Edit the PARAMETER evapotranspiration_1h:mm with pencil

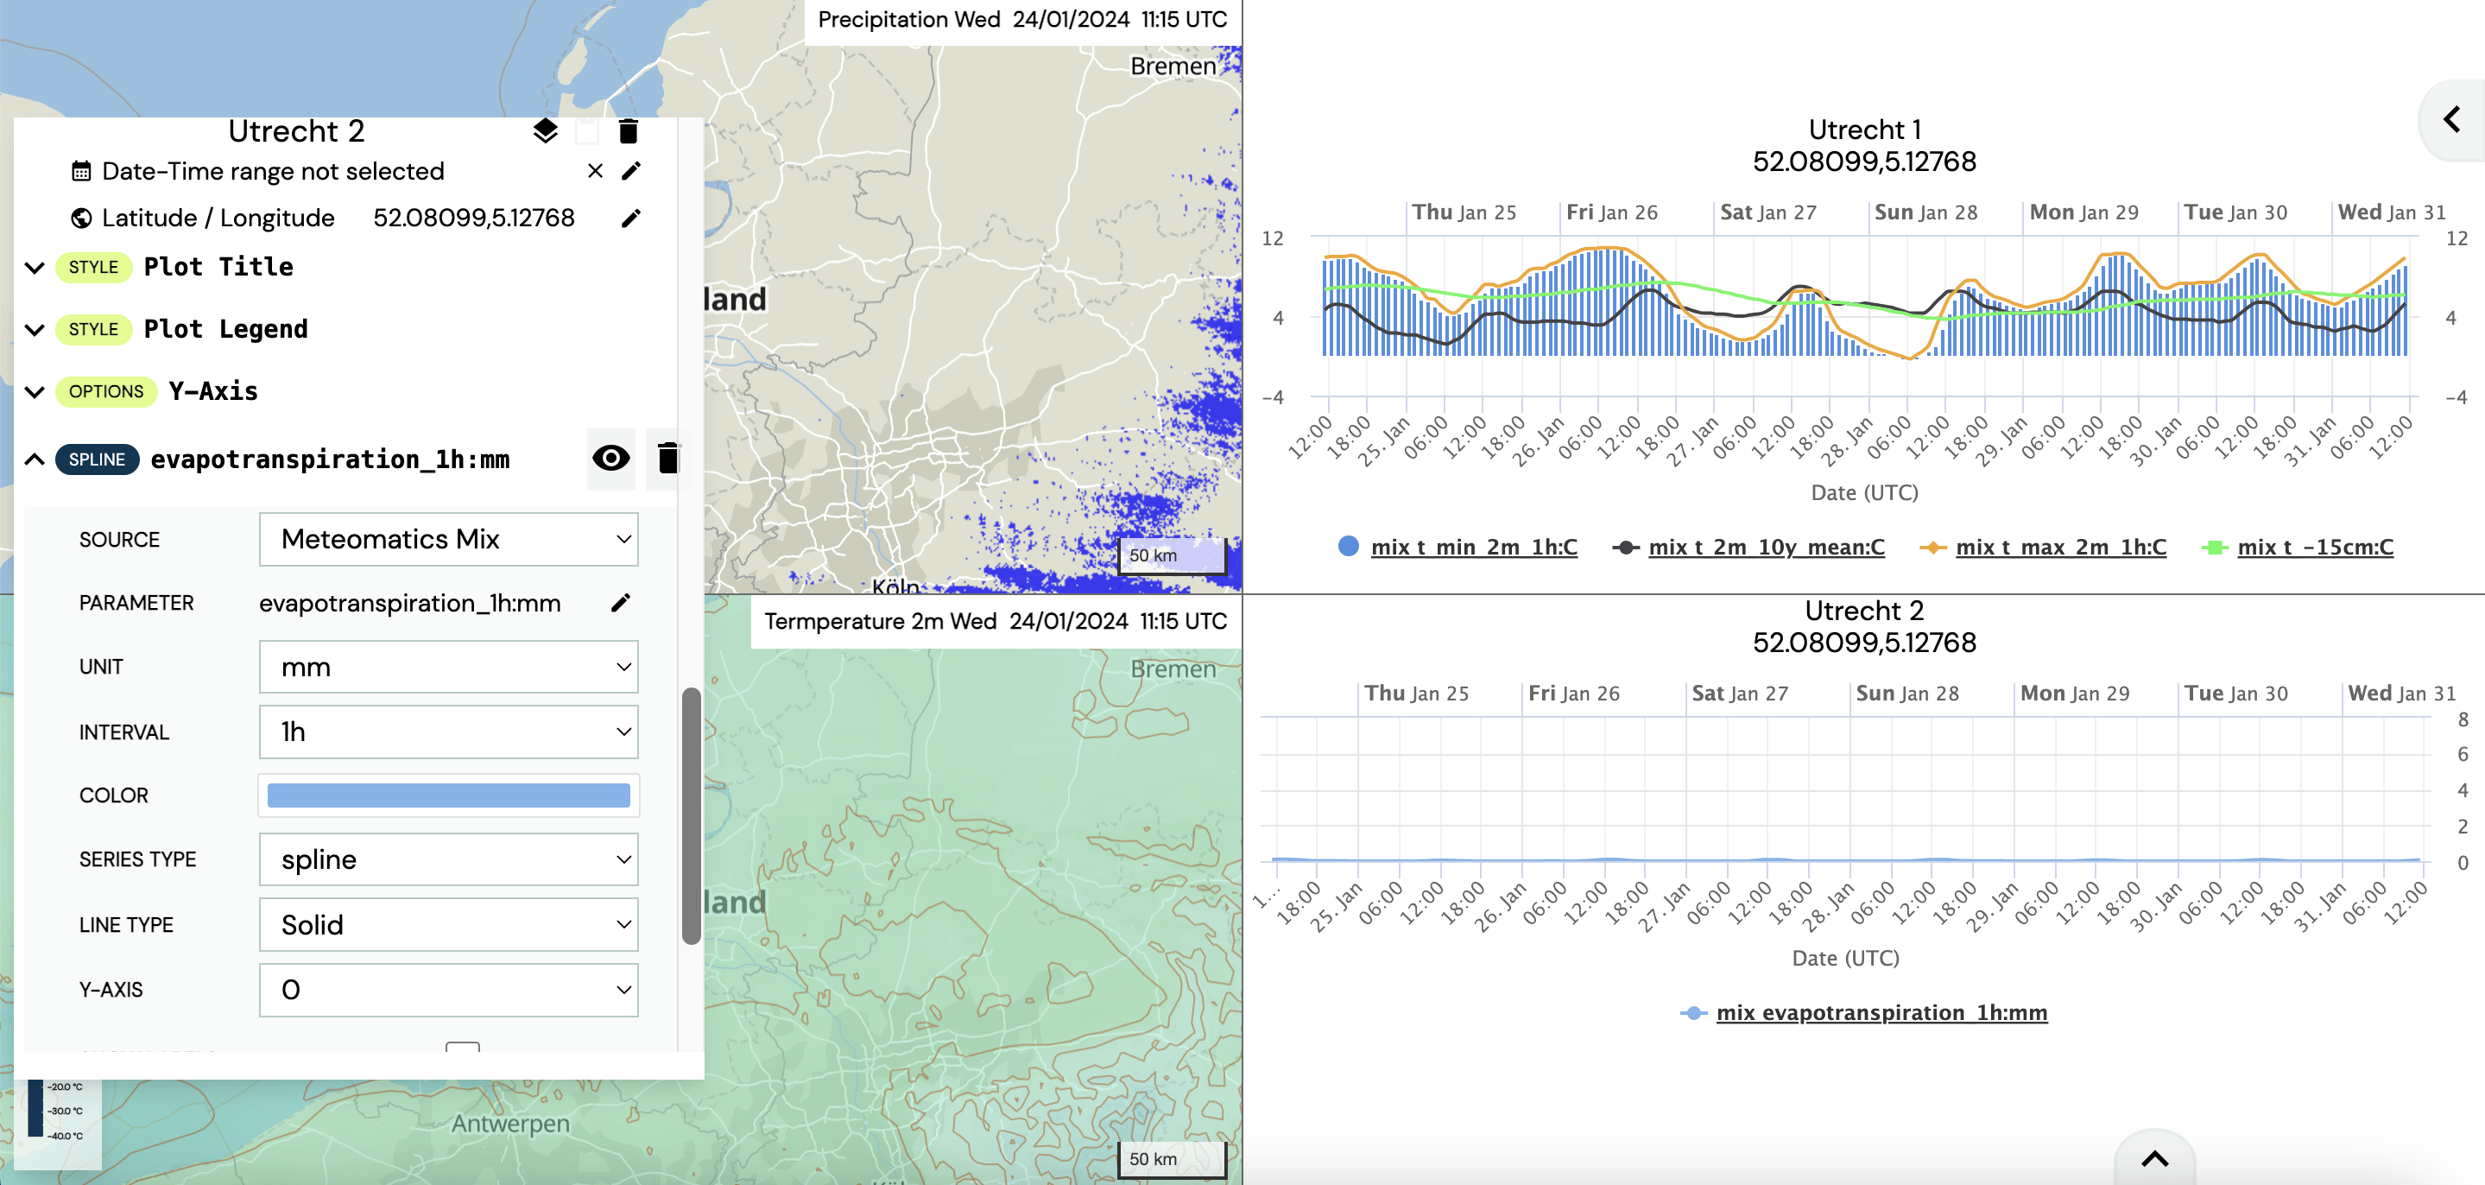click(x=622, y=603)
